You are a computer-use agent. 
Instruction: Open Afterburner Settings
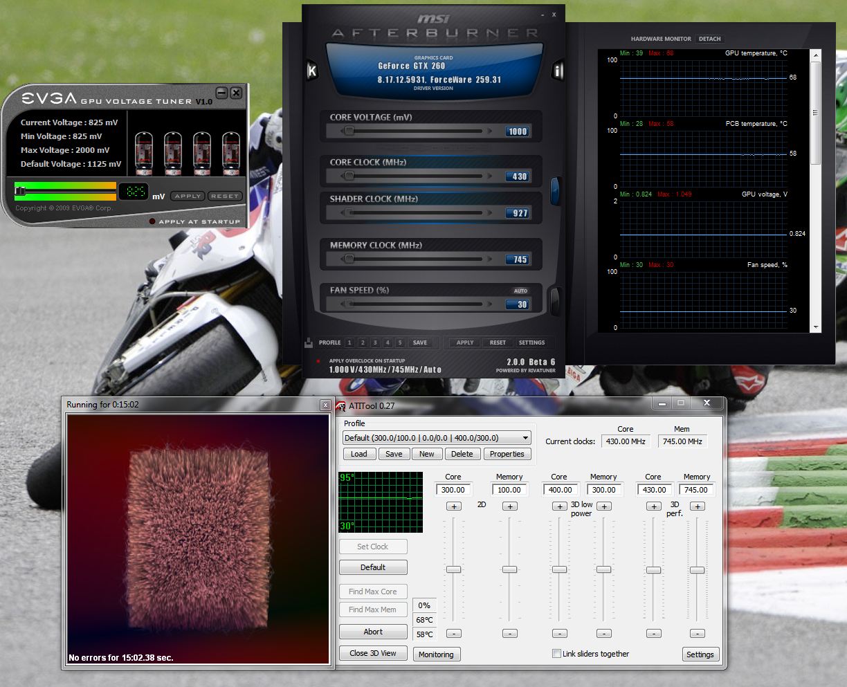[x=531, y=342]
